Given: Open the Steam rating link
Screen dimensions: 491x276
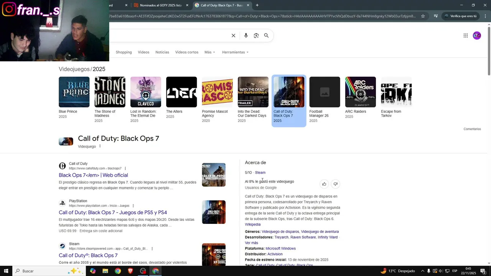Looking at the screenshot, I should 260,172.
